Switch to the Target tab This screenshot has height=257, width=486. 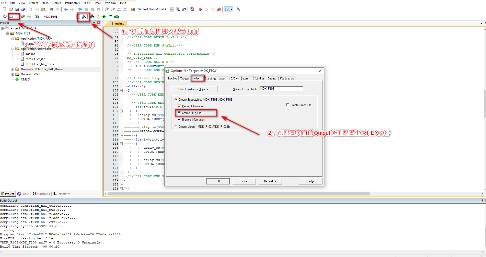tap(185, 78)
